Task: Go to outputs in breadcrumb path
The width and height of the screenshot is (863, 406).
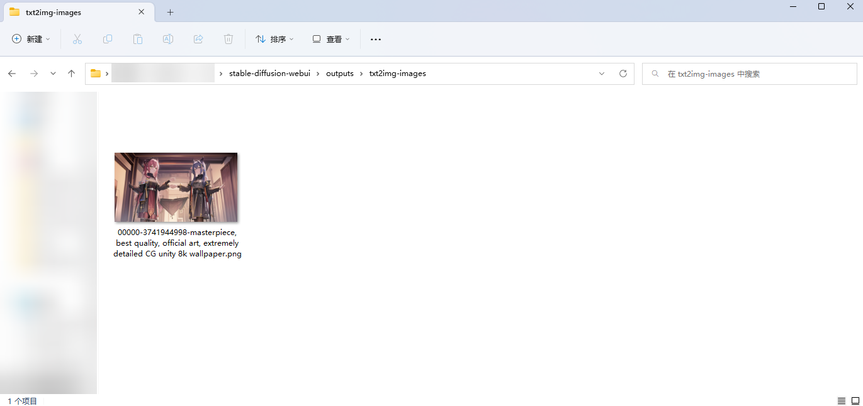Action: (x=339, y=74)
